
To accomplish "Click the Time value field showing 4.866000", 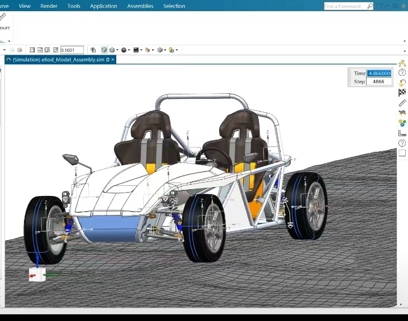I will coord(379,73).
